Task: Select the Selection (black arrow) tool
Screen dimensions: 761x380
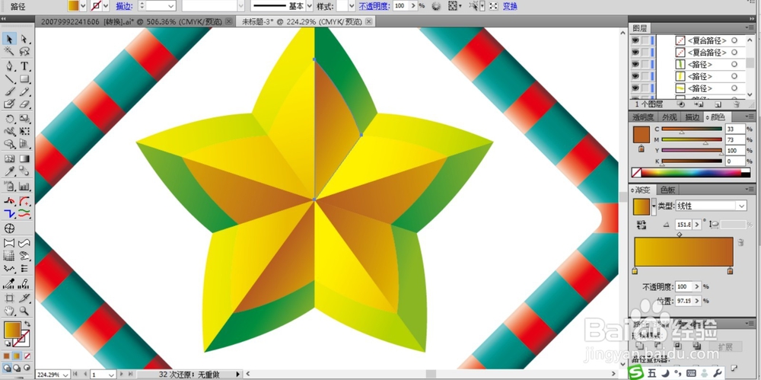Action: pos(9,39)
